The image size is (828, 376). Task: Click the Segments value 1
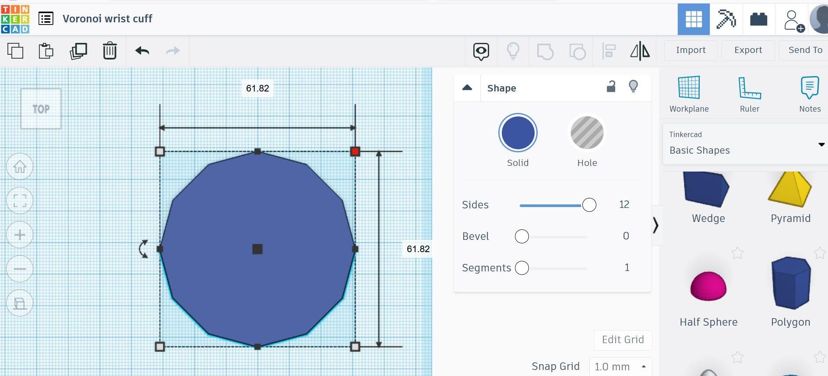pos(627,267)
